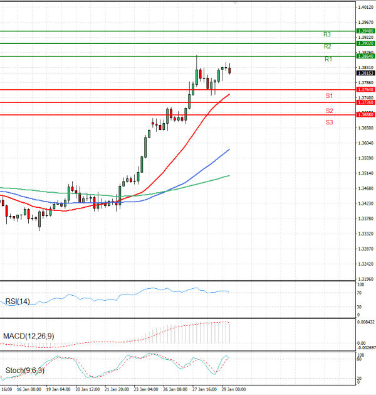Select the green 1.38640 price tag
Image resolution: width=376 pixels, height=395 pixels.
(x=365, y=56)
